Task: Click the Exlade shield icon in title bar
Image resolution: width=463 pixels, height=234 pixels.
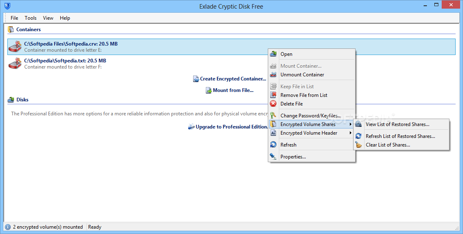Action: click(7, 6)
